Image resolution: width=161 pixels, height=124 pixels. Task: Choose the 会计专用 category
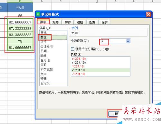pos(53,46)
